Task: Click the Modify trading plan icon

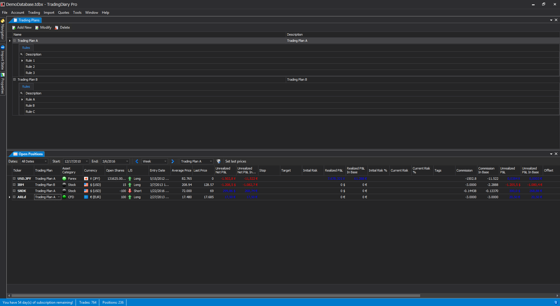Action: [x=37, y=27]
